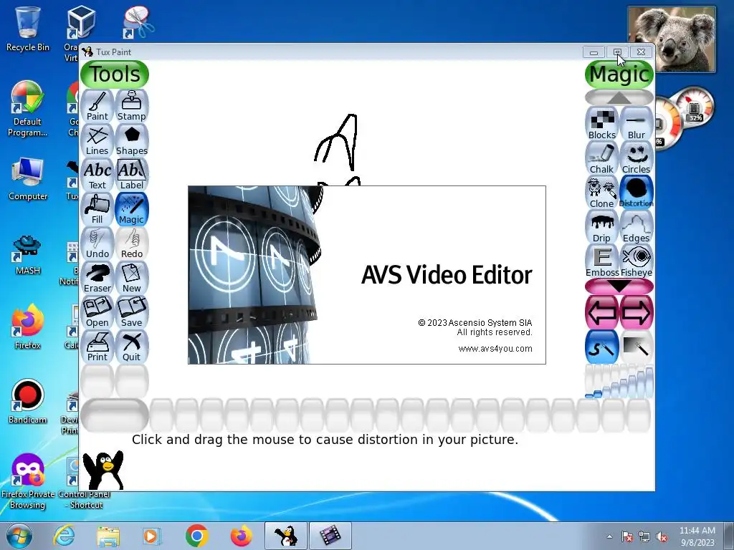
Task: Open Firefox from the taskbar
Action: click(x=241, y=536)
